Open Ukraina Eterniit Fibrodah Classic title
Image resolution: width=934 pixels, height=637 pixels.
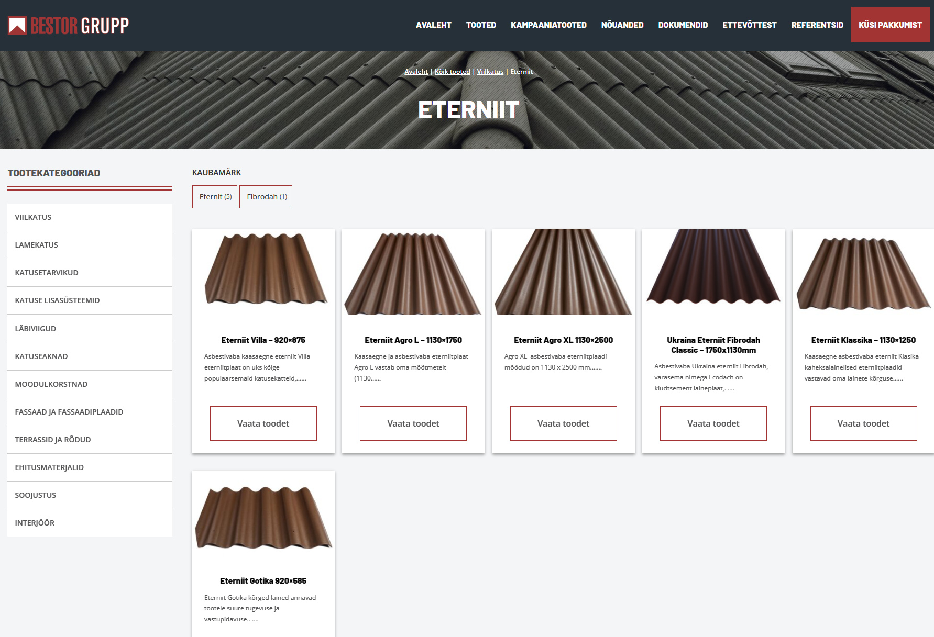click(x=713, y=345)
